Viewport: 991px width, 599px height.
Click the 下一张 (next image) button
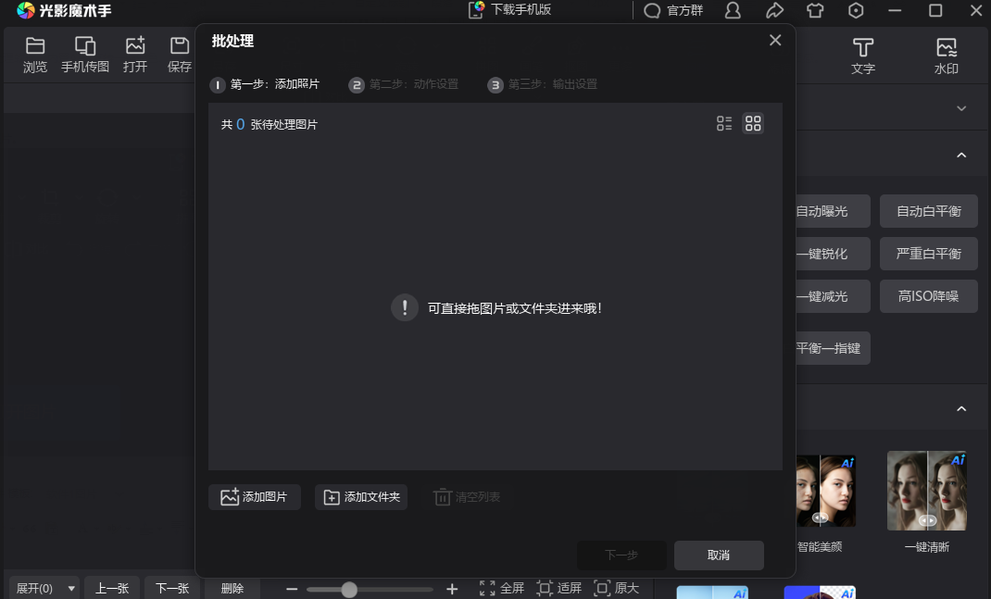[172, 588]
